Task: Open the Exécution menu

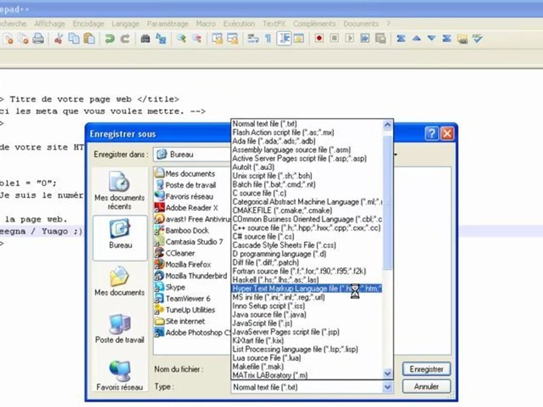Action: [x=239, y=24]
